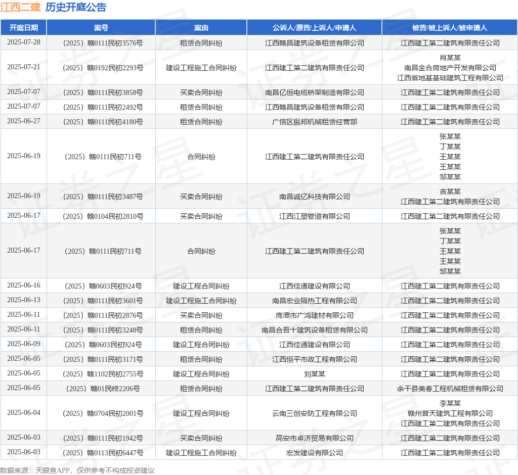
Task: Click defendant 余干县美春工程机械租赁有限公司
Action: [450, 389]
